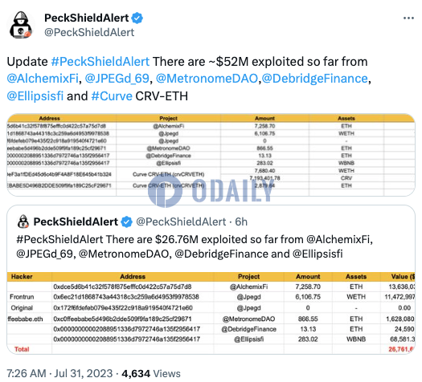Viewport: 422px width, 382px height.
Task: Visit the @DebridgeFinance mention
Action: (x=314, y=79)
